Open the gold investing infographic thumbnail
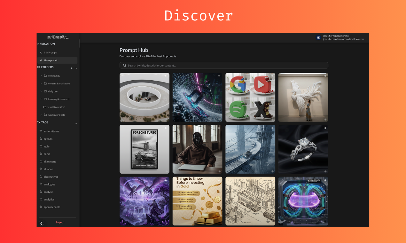The width and height of the screenshot is (406, 243). tap(198, 201)
